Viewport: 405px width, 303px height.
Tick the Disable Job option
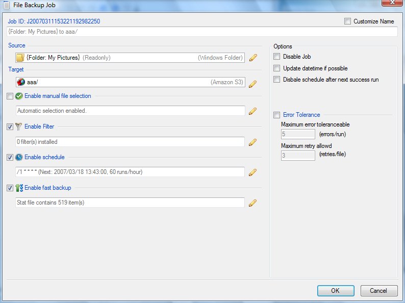point(276,56)
